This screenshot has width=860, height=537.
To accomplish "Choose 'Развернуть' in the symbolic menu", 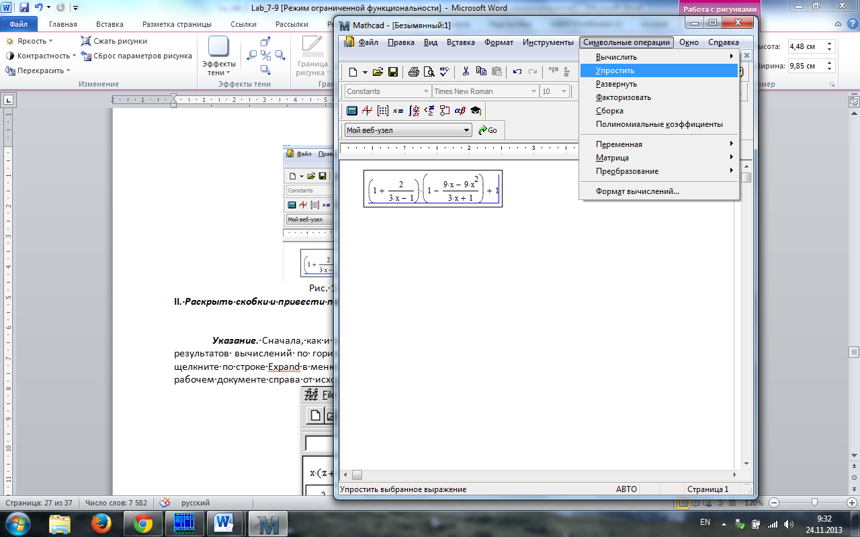I will [659, 84].
